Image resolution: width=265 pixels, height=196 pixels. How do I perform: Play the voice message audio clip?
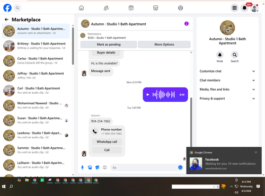148,95
